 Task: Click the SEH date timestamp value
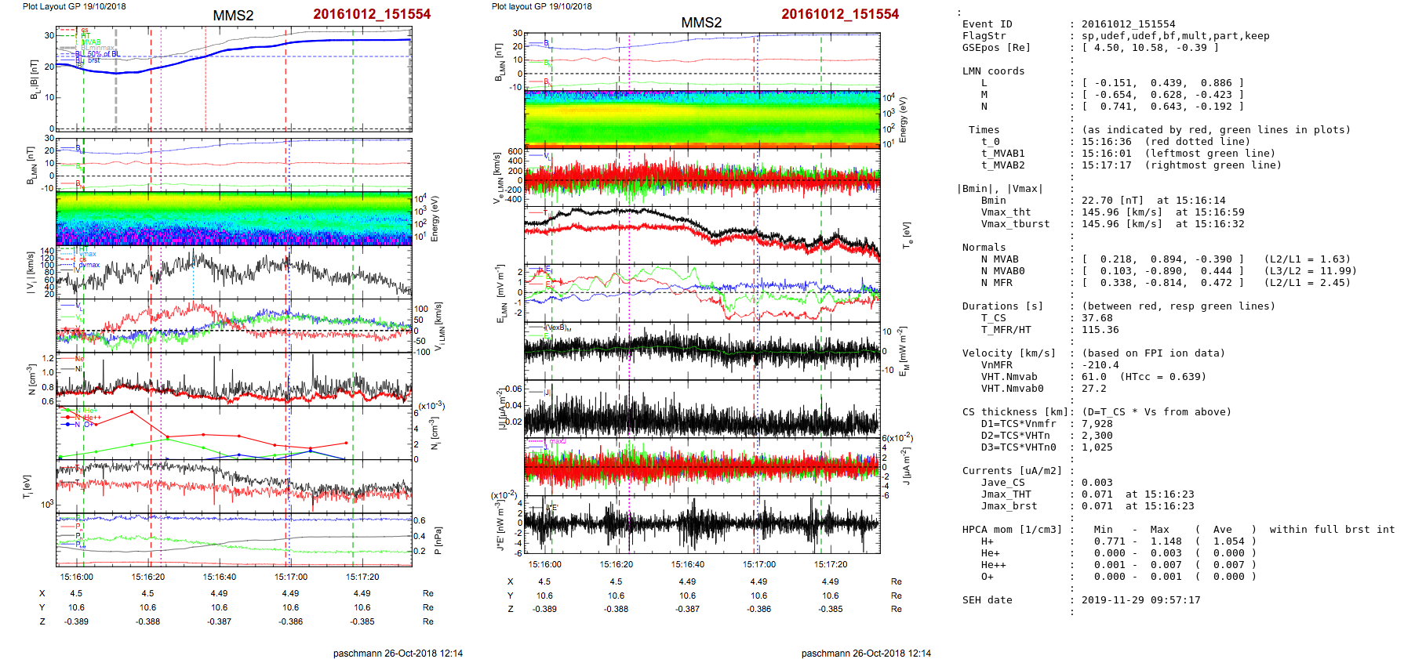1140,600
